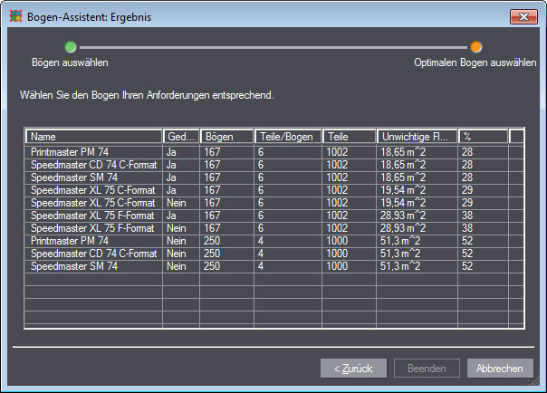Select first 'Printmaster PM 74' row with Ja
547x393 pixels.
[x=274, y=152]
